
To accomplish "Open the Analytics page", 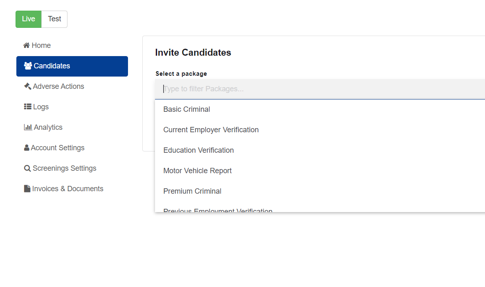I will pyautogui.click(x=47, y=127).
